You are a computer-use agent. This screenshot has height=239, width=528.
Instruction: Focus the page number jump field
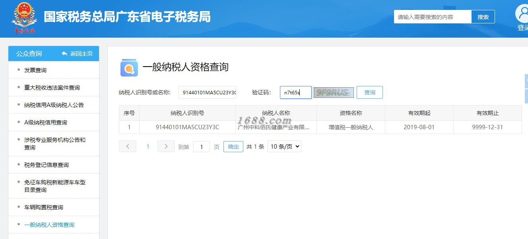tap(202, 147)
